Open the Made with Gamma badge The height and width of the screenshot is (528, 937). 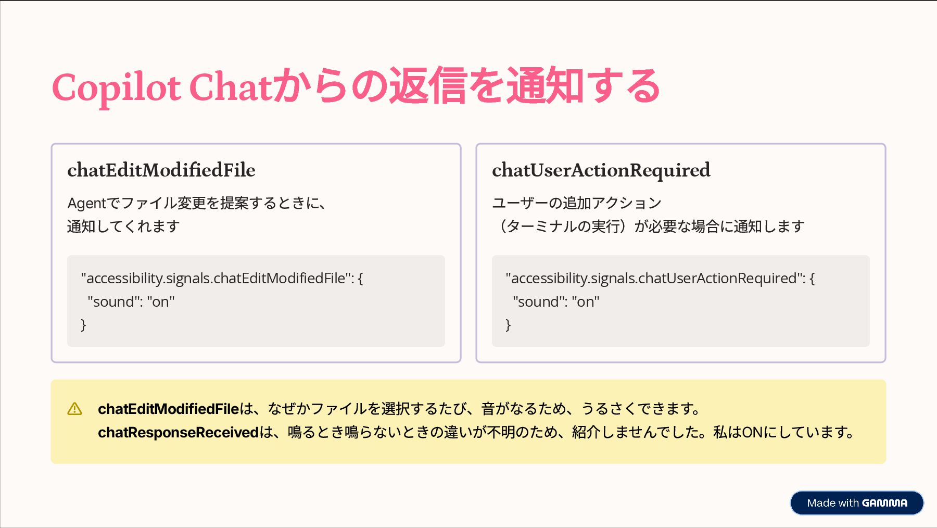[x=857, y=503]
